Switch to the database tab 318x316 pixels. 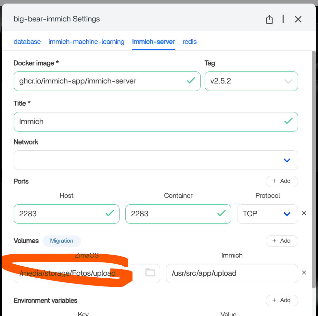point(27,42)
